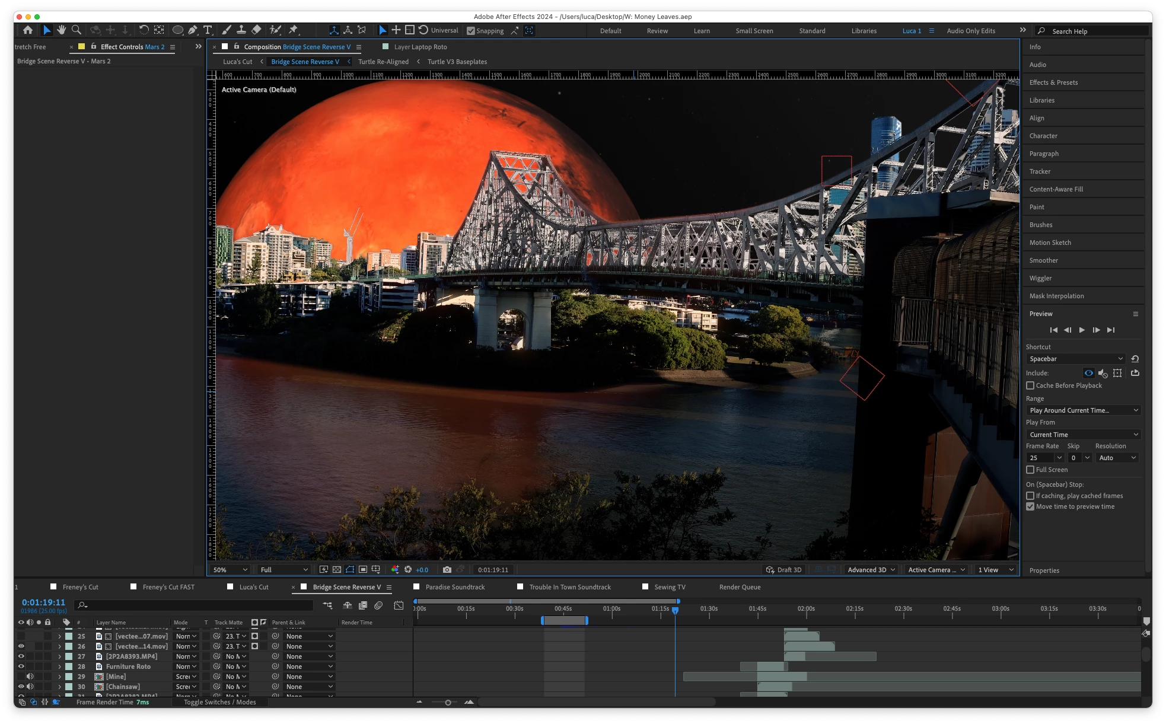The width and height of the screenshot is (1166, 724).
Task: Hide the Chainsaw layer via eye icon
Action: 21,687
